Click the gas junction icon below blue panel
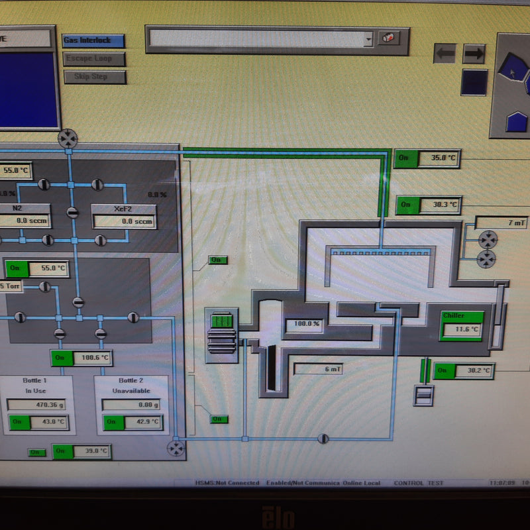The height and width of the screenshot is (530, 530). (x=67, y=138)
